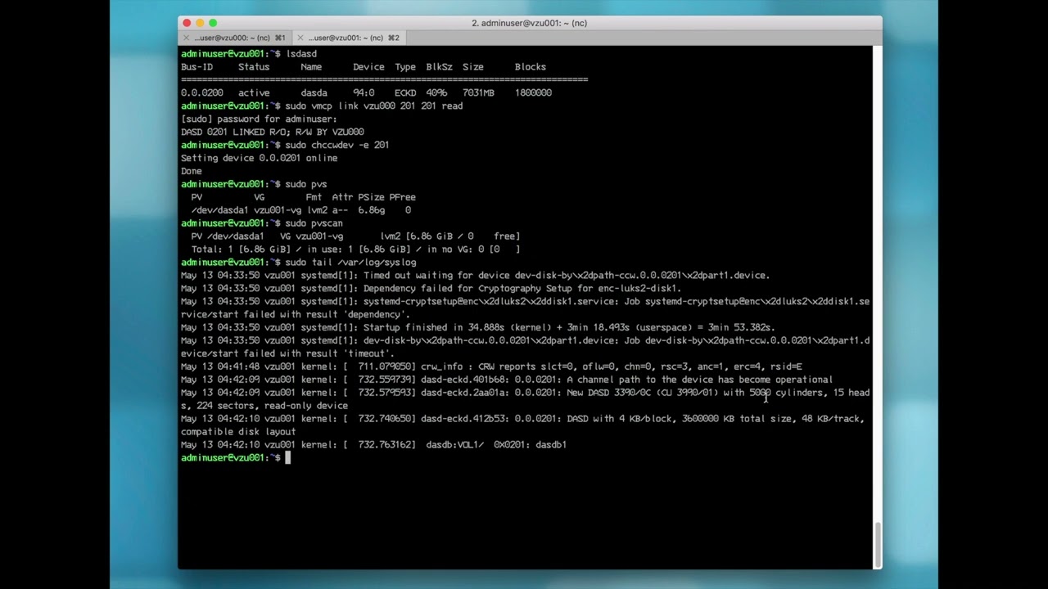1048x589 pixels.
Task: Click the red close window button
Action: point(187,23)
